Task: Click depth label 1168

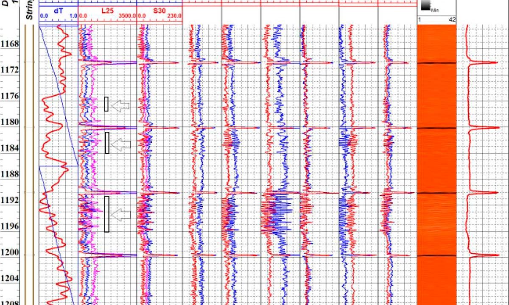Action: 9,44
